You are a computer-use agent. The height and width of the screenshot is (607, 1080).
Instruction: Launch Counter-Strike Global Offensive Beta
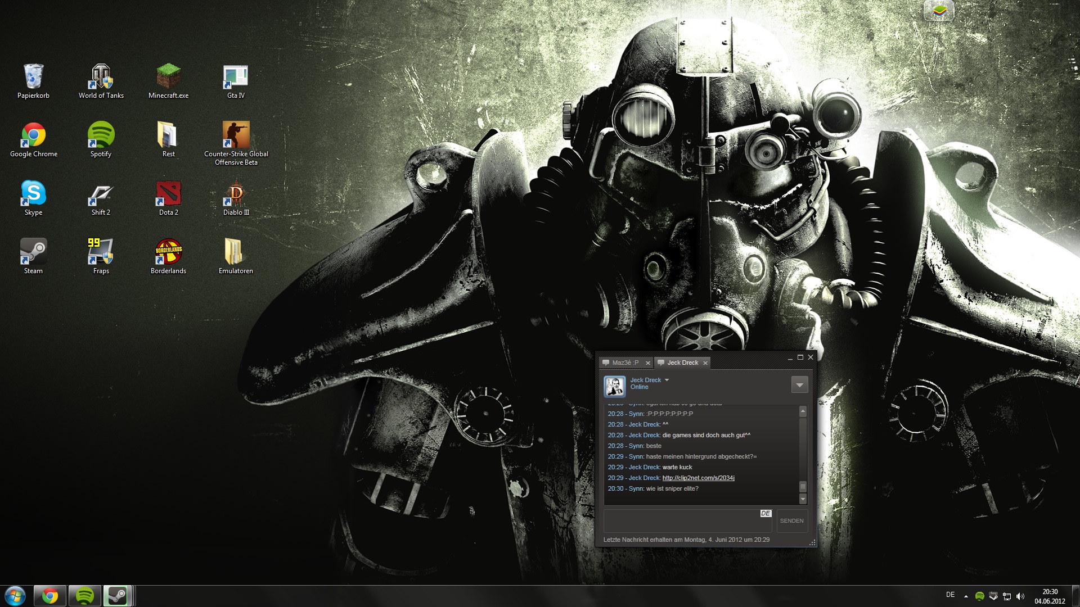[236, 136]
